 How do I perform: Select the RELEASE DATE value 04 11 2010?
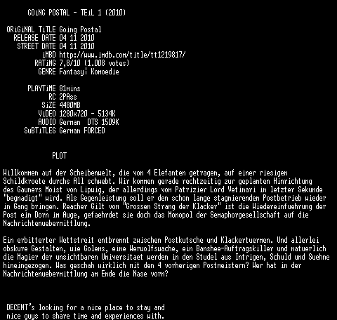[x=77, y=38]
